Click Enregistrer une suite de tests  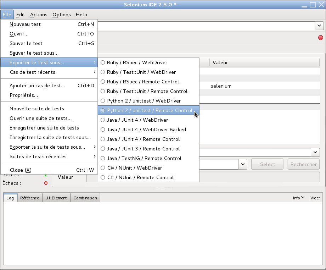click(49, 128)
